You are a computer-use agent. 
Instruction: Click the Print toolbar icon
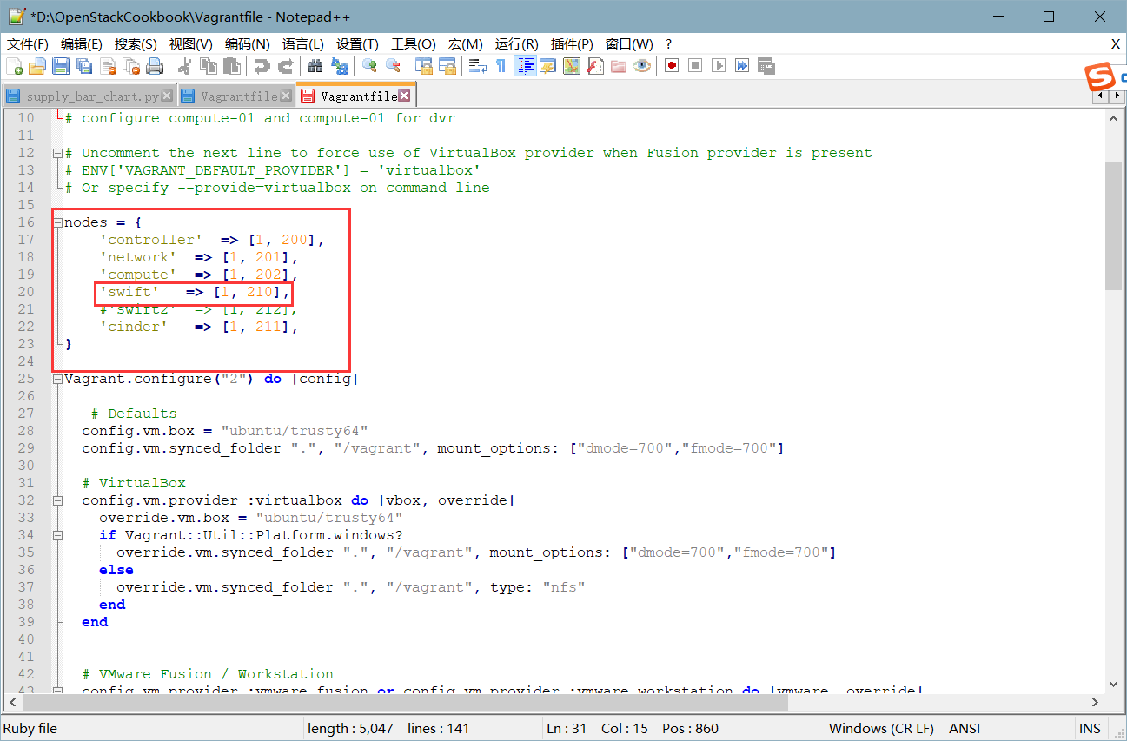(155, 66)
